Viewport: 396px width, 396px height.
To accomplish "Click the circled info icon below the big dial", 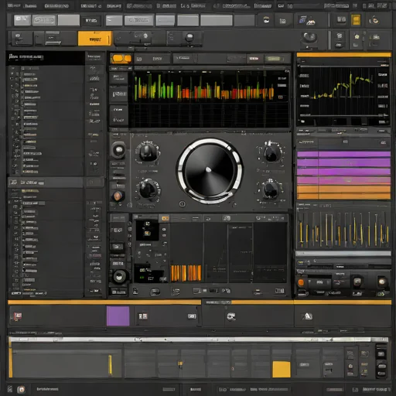I will (182, 204).
